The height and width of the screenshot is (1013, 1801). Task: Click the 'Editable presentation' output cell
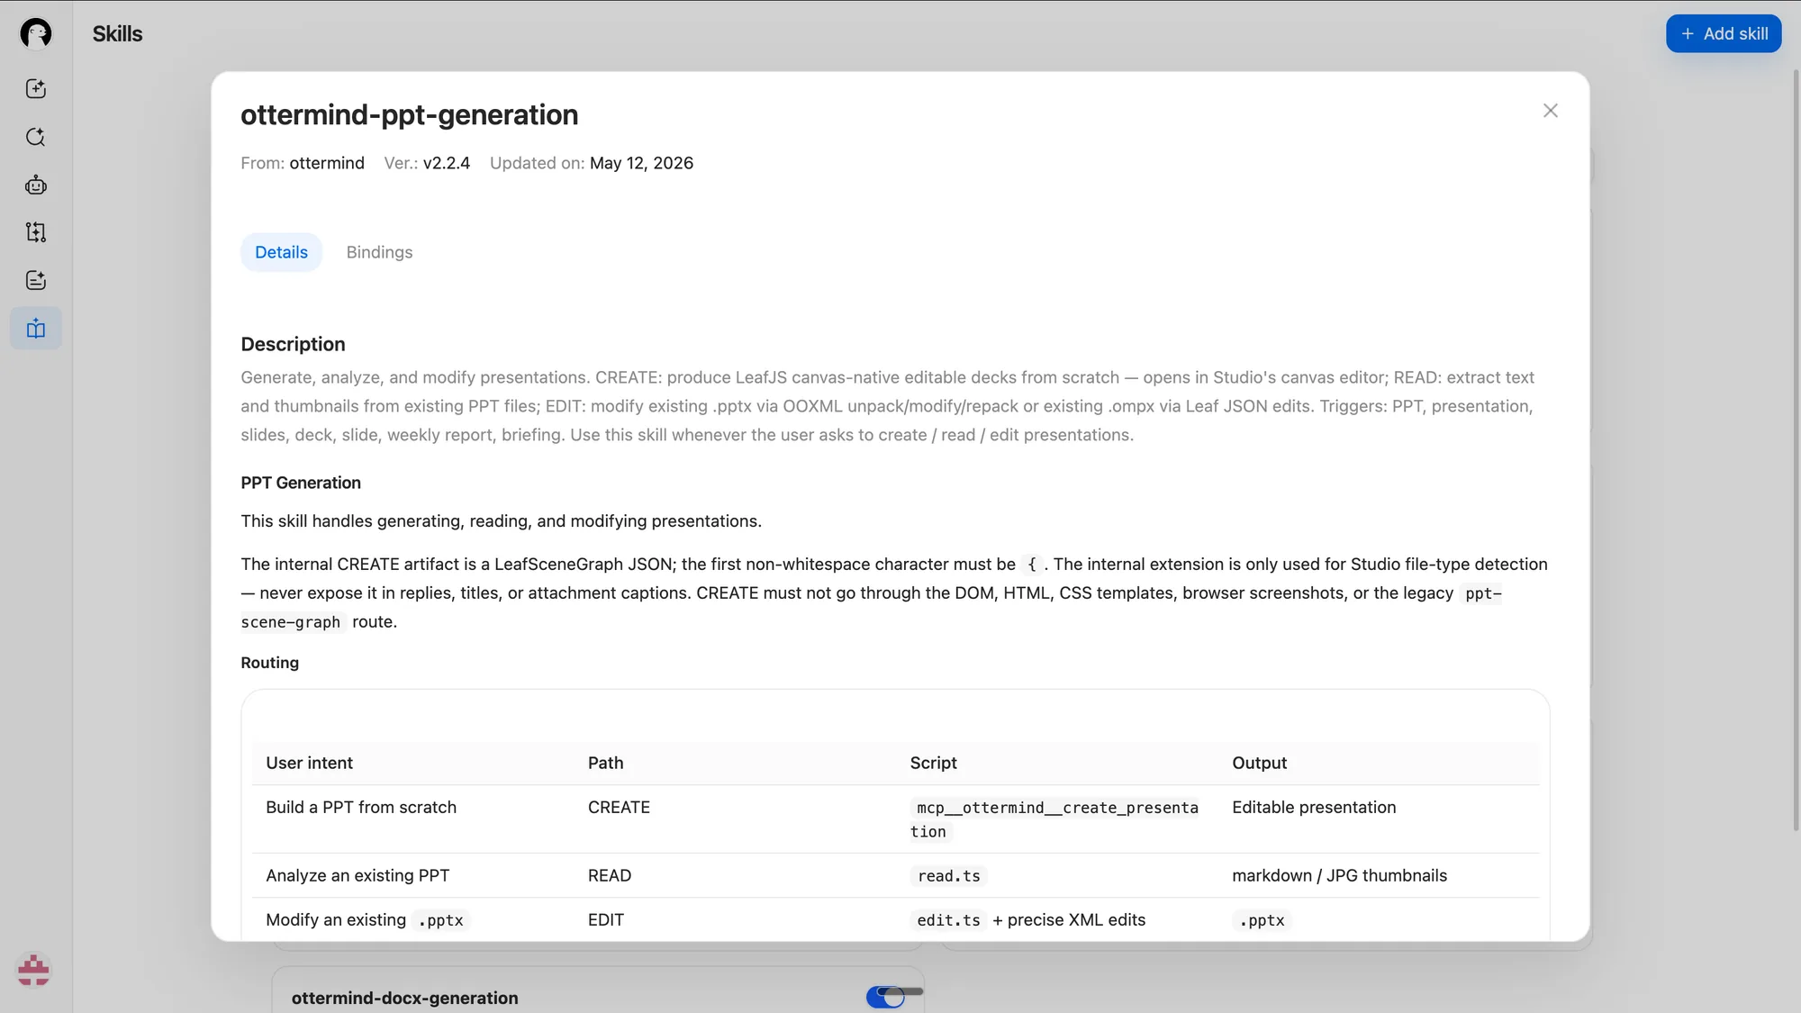pos(1314,808)
